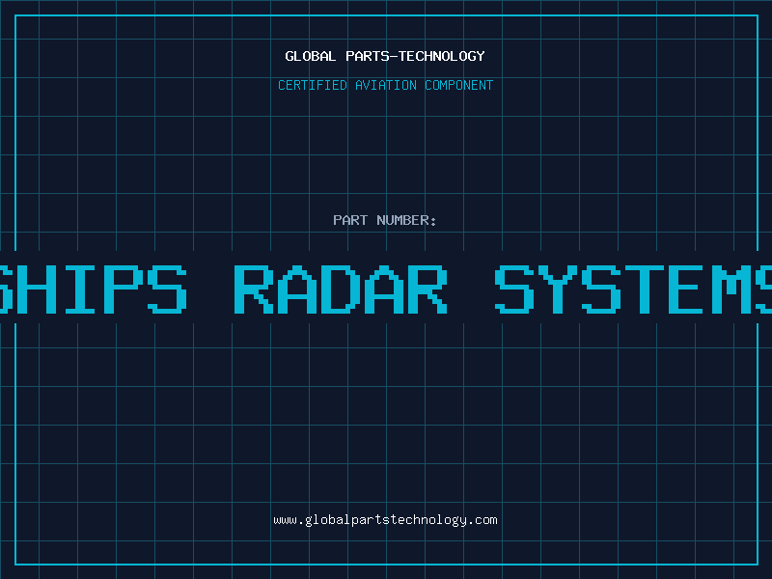
Task: Click the GLOBAL PARTS-TECHNOLOGY heading text
Action: [385, 56]
